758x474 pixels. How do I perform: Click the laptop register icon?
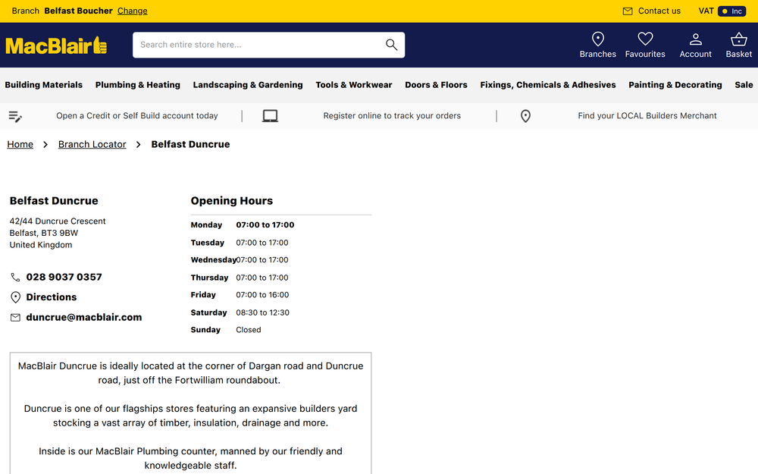(x=270, y=116)
